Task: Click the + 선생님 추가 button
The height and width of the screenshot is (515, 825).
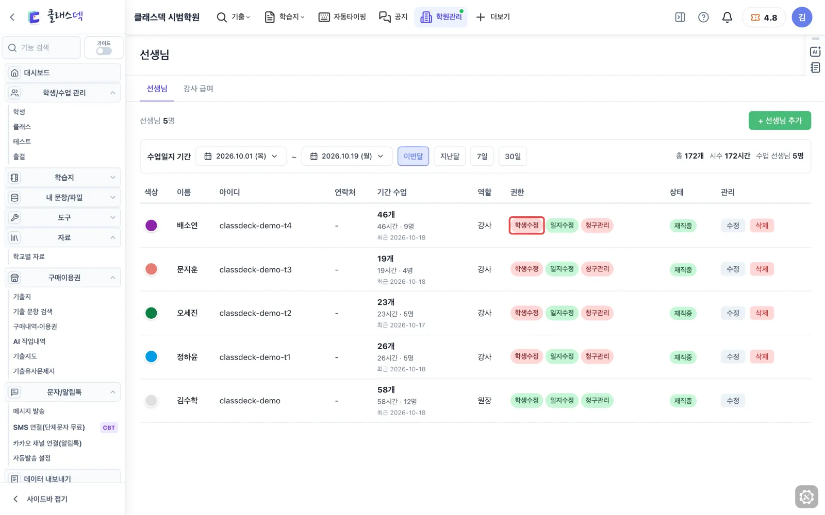Action: [x=780, y=121]
